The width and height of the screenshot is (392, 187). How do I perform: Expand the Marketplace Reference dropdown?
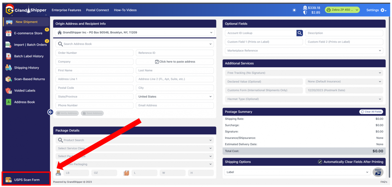pyautogui.click(x=304, y=51)
